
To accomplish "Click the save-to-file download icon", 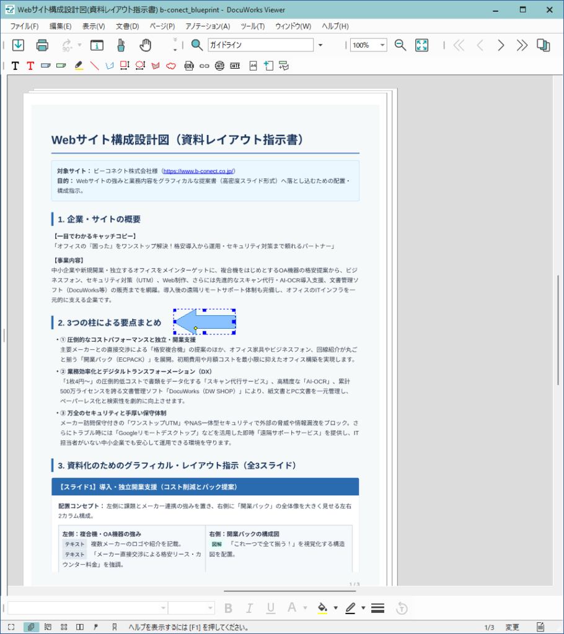I will (18, 45).
